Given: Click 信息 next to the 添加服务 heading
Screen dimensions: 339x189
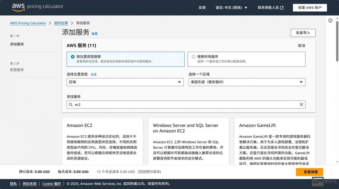Looking at the screenshot, I should 95,34.
